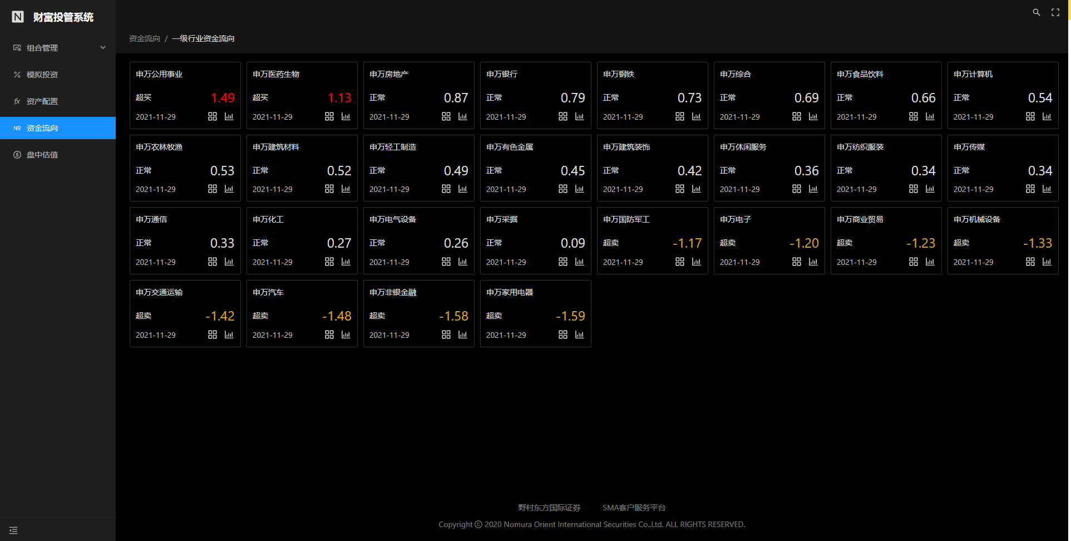Click the -1.59 value on 申万家用电器
The image size is (1071, 541).
570,316
